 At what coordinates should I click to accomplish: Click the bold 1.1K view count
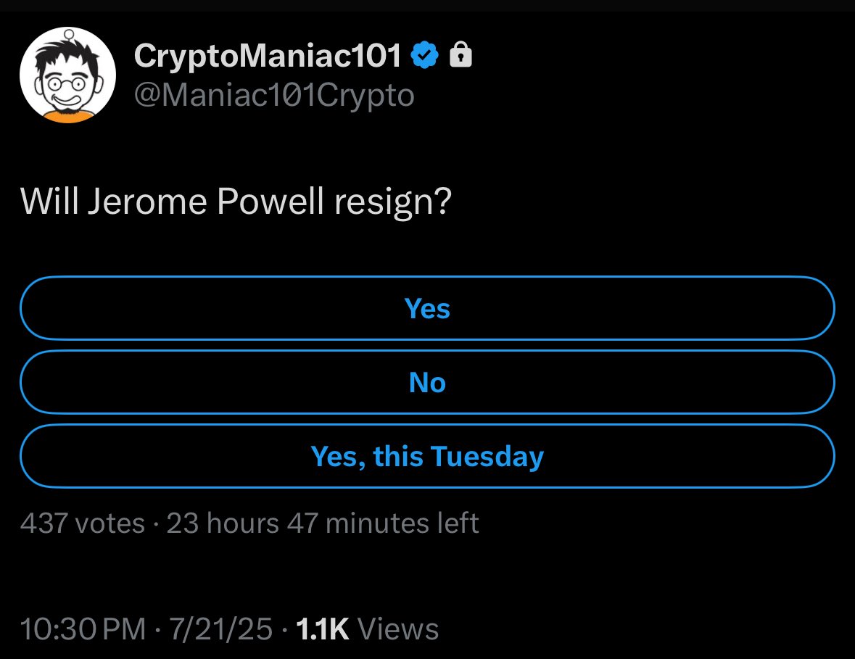pos(322,629)
